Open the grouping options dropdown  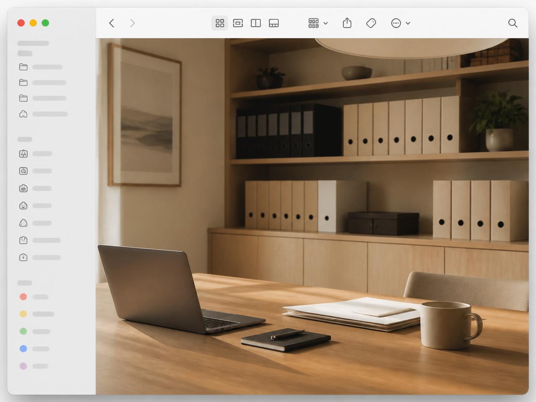click(318, 23)
